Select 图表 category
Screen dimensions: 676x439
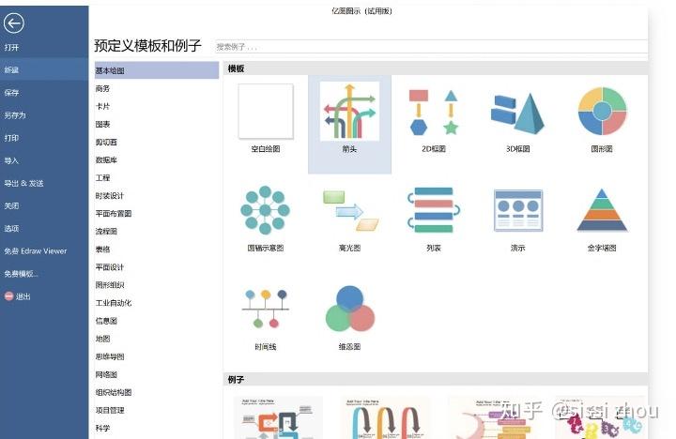[102, 124]
